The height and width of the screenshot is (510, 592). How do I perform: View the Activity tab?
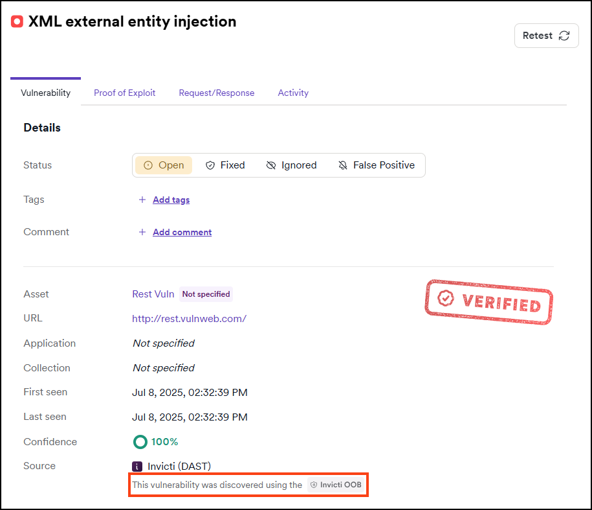[292, 93]
